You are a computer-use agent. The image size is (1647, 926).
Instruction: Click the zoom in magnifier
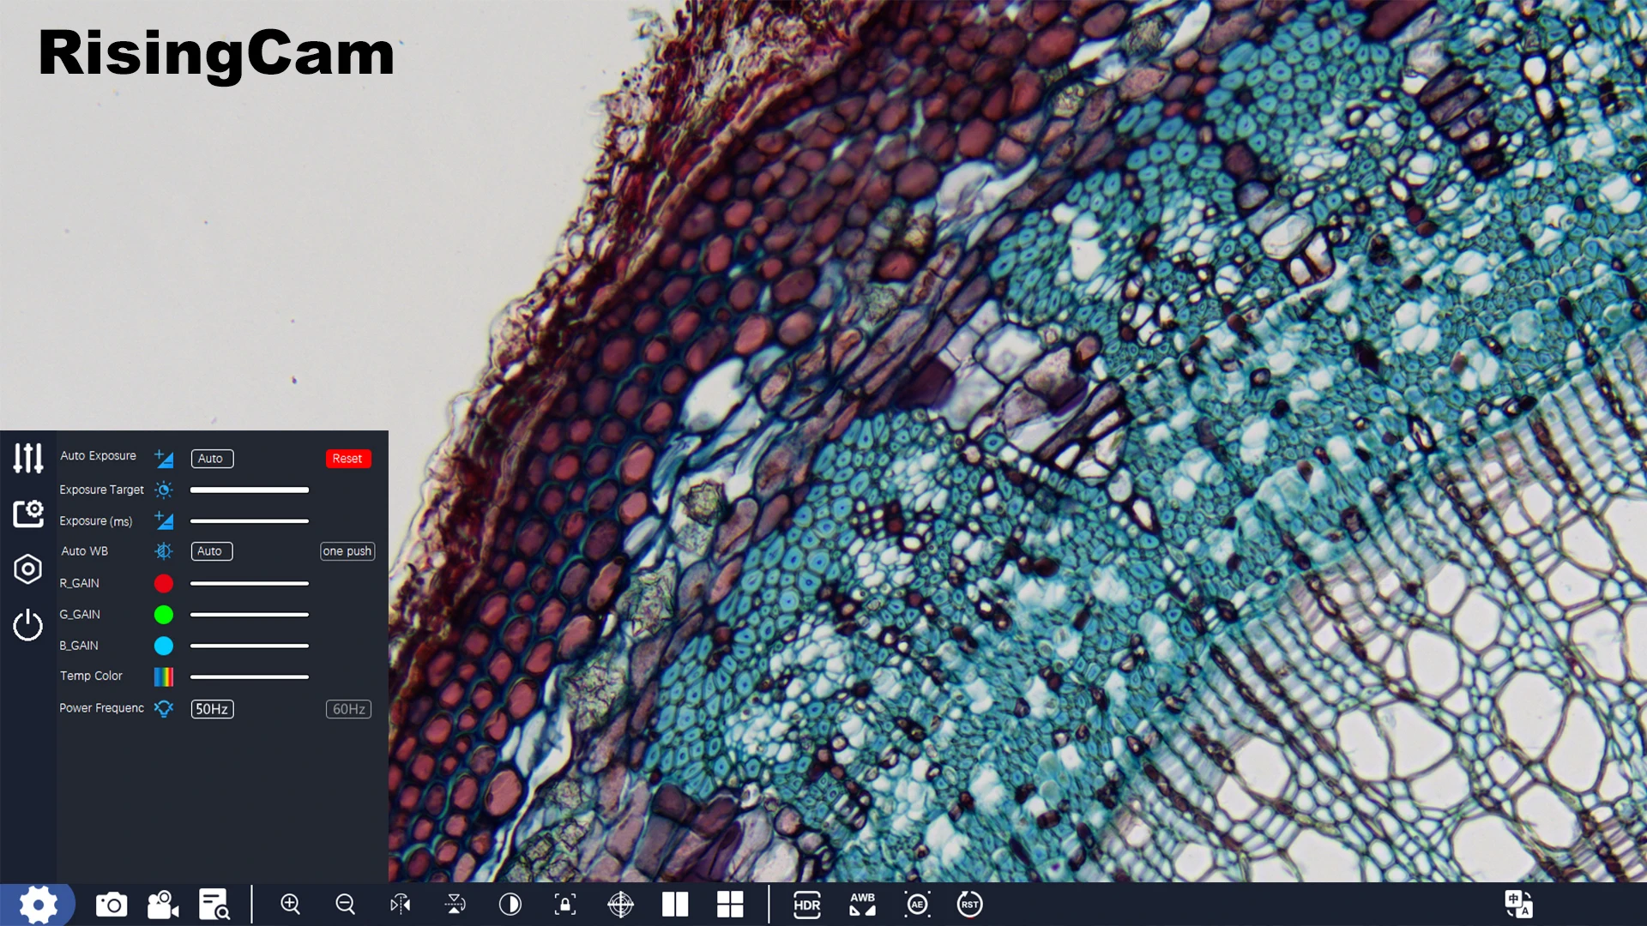pyautogui.click(x=291, y=905)
